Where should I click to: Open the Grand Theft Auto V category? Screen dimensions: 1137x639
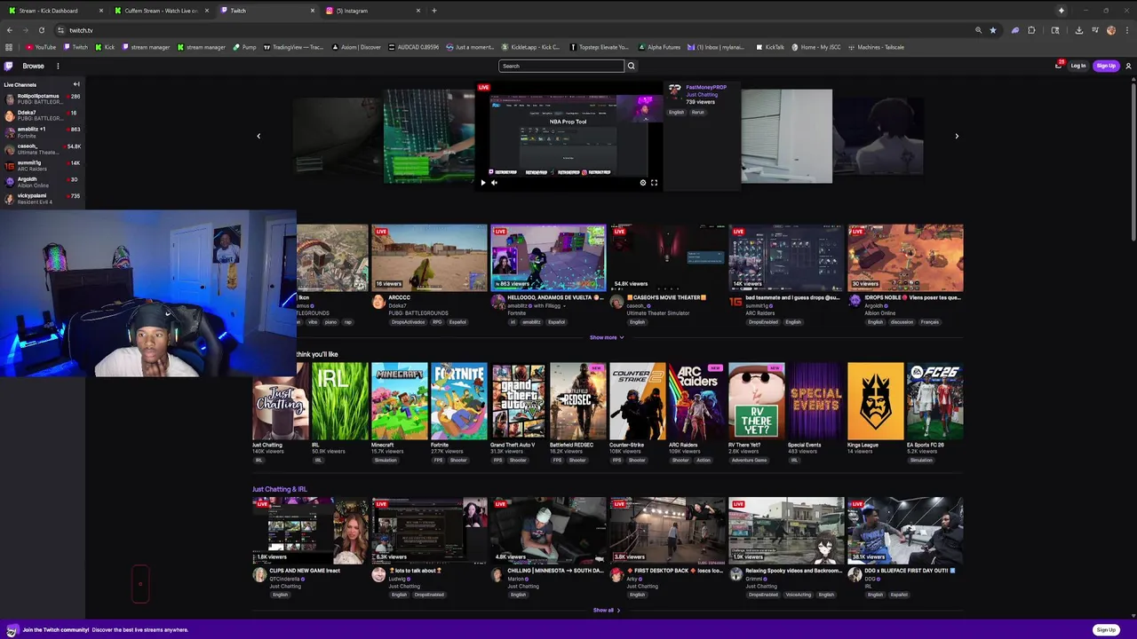[519, 401]
